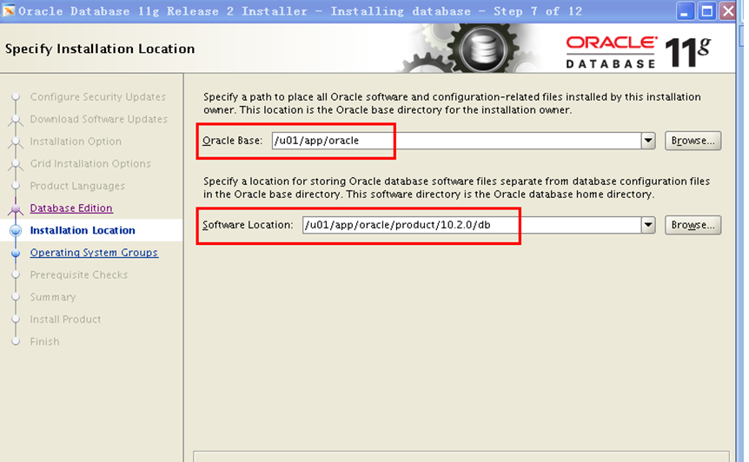This screenshot has height=462, width=749.
Task: Click Configure Security Updates step
Action: point(98,97)
